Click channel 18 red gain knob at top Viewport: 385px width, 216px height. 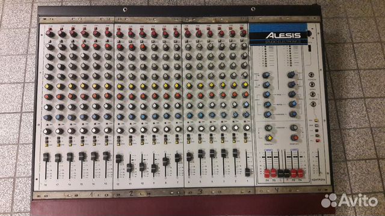[50, 34]
